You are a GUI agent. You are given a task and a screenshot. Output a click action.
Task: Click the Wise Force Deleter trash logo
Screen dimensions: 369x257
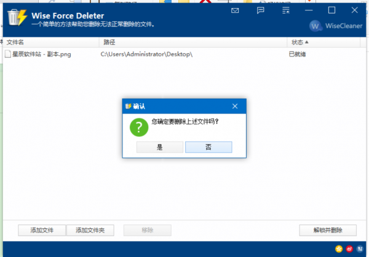tap(17, 17)
